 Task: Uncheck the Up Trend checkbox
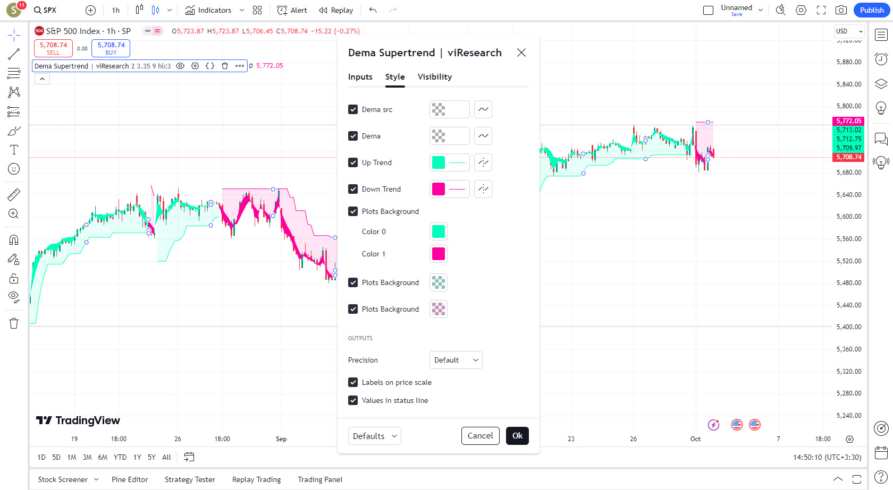point(353,162)
